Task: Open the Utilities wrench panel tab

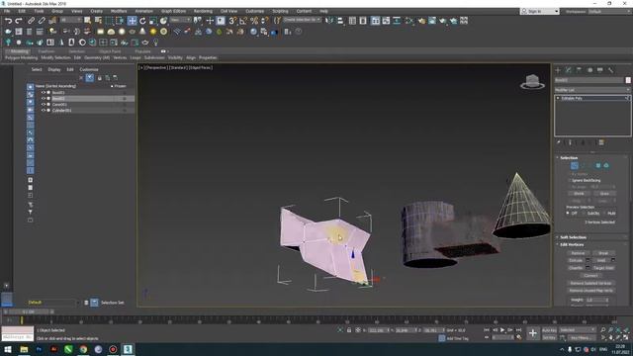Action: (x=611, y=70)
